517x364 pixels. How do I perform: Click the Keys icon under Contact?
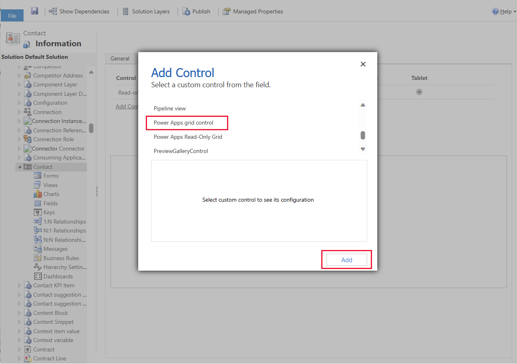[37, 212]
